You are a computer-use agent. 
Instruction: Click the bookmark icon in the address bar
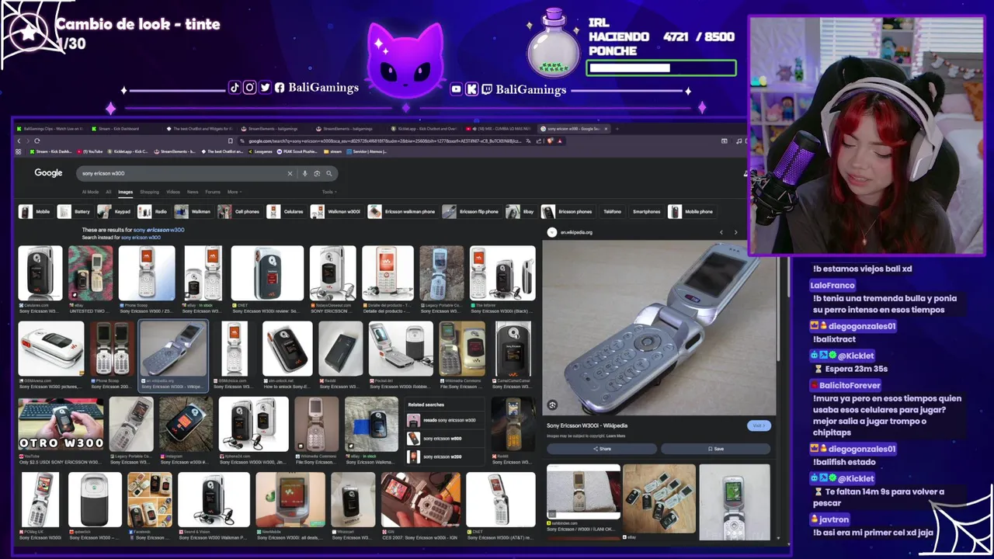coord(230,141)
